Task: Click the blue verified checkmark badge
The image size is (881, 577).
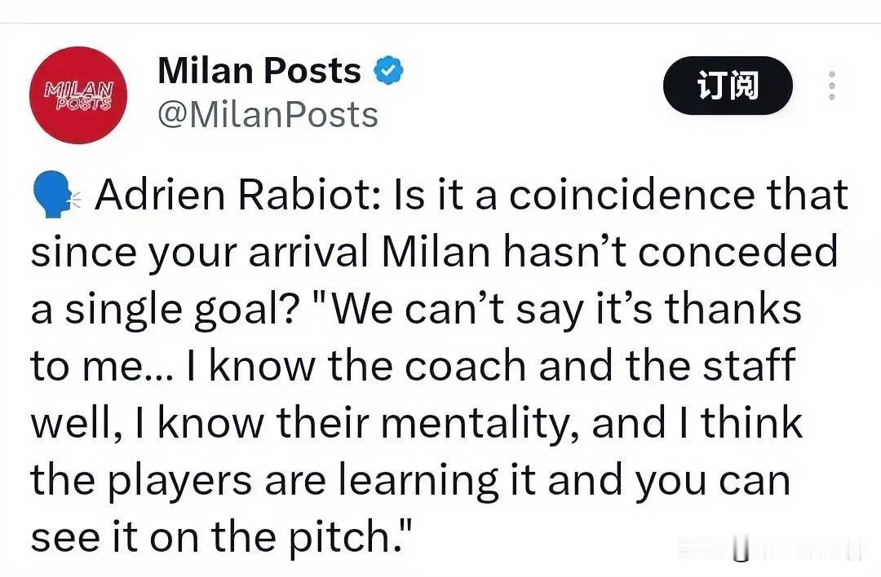Action: point(389,71)
